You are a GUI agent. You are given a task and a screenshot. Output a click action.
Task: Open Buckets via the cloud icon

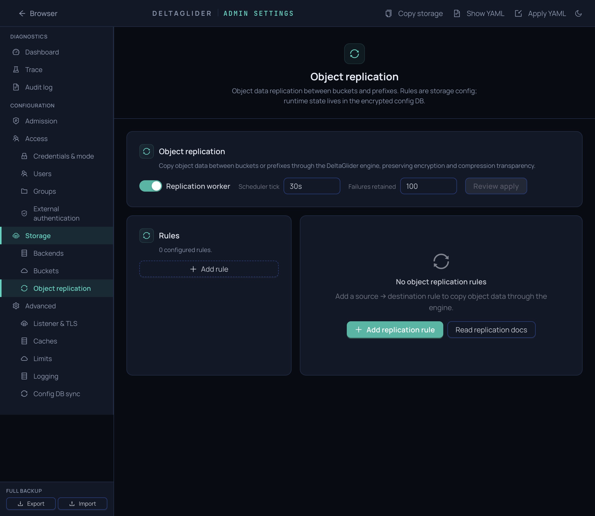tap(25, 271)
